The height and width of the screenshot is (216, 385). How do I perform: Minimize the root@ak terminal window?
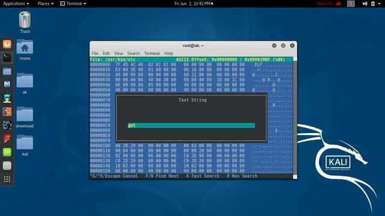pyautogui.click(x=274, y=46)
